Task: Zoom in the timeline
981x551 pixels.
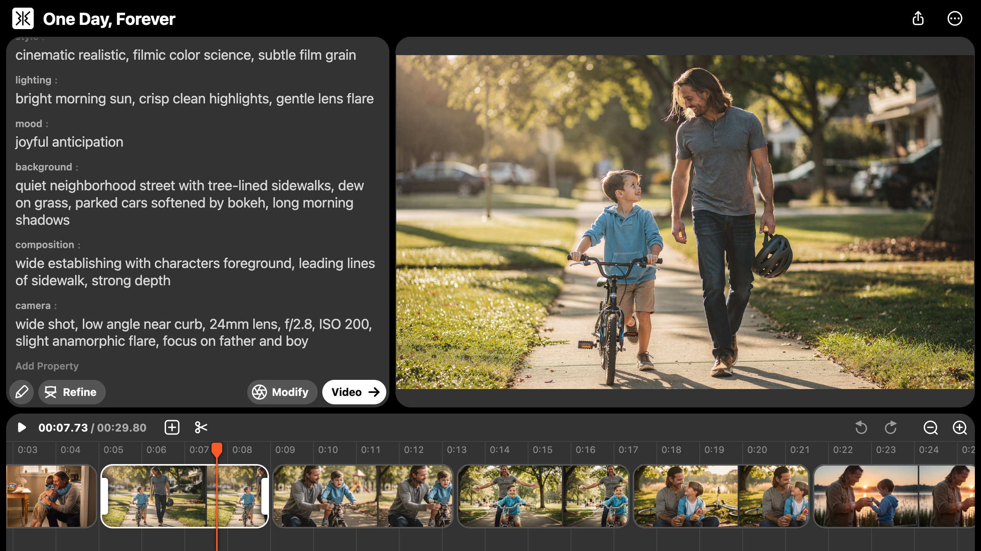Action: pyautogui.click(x=960, y=427)
